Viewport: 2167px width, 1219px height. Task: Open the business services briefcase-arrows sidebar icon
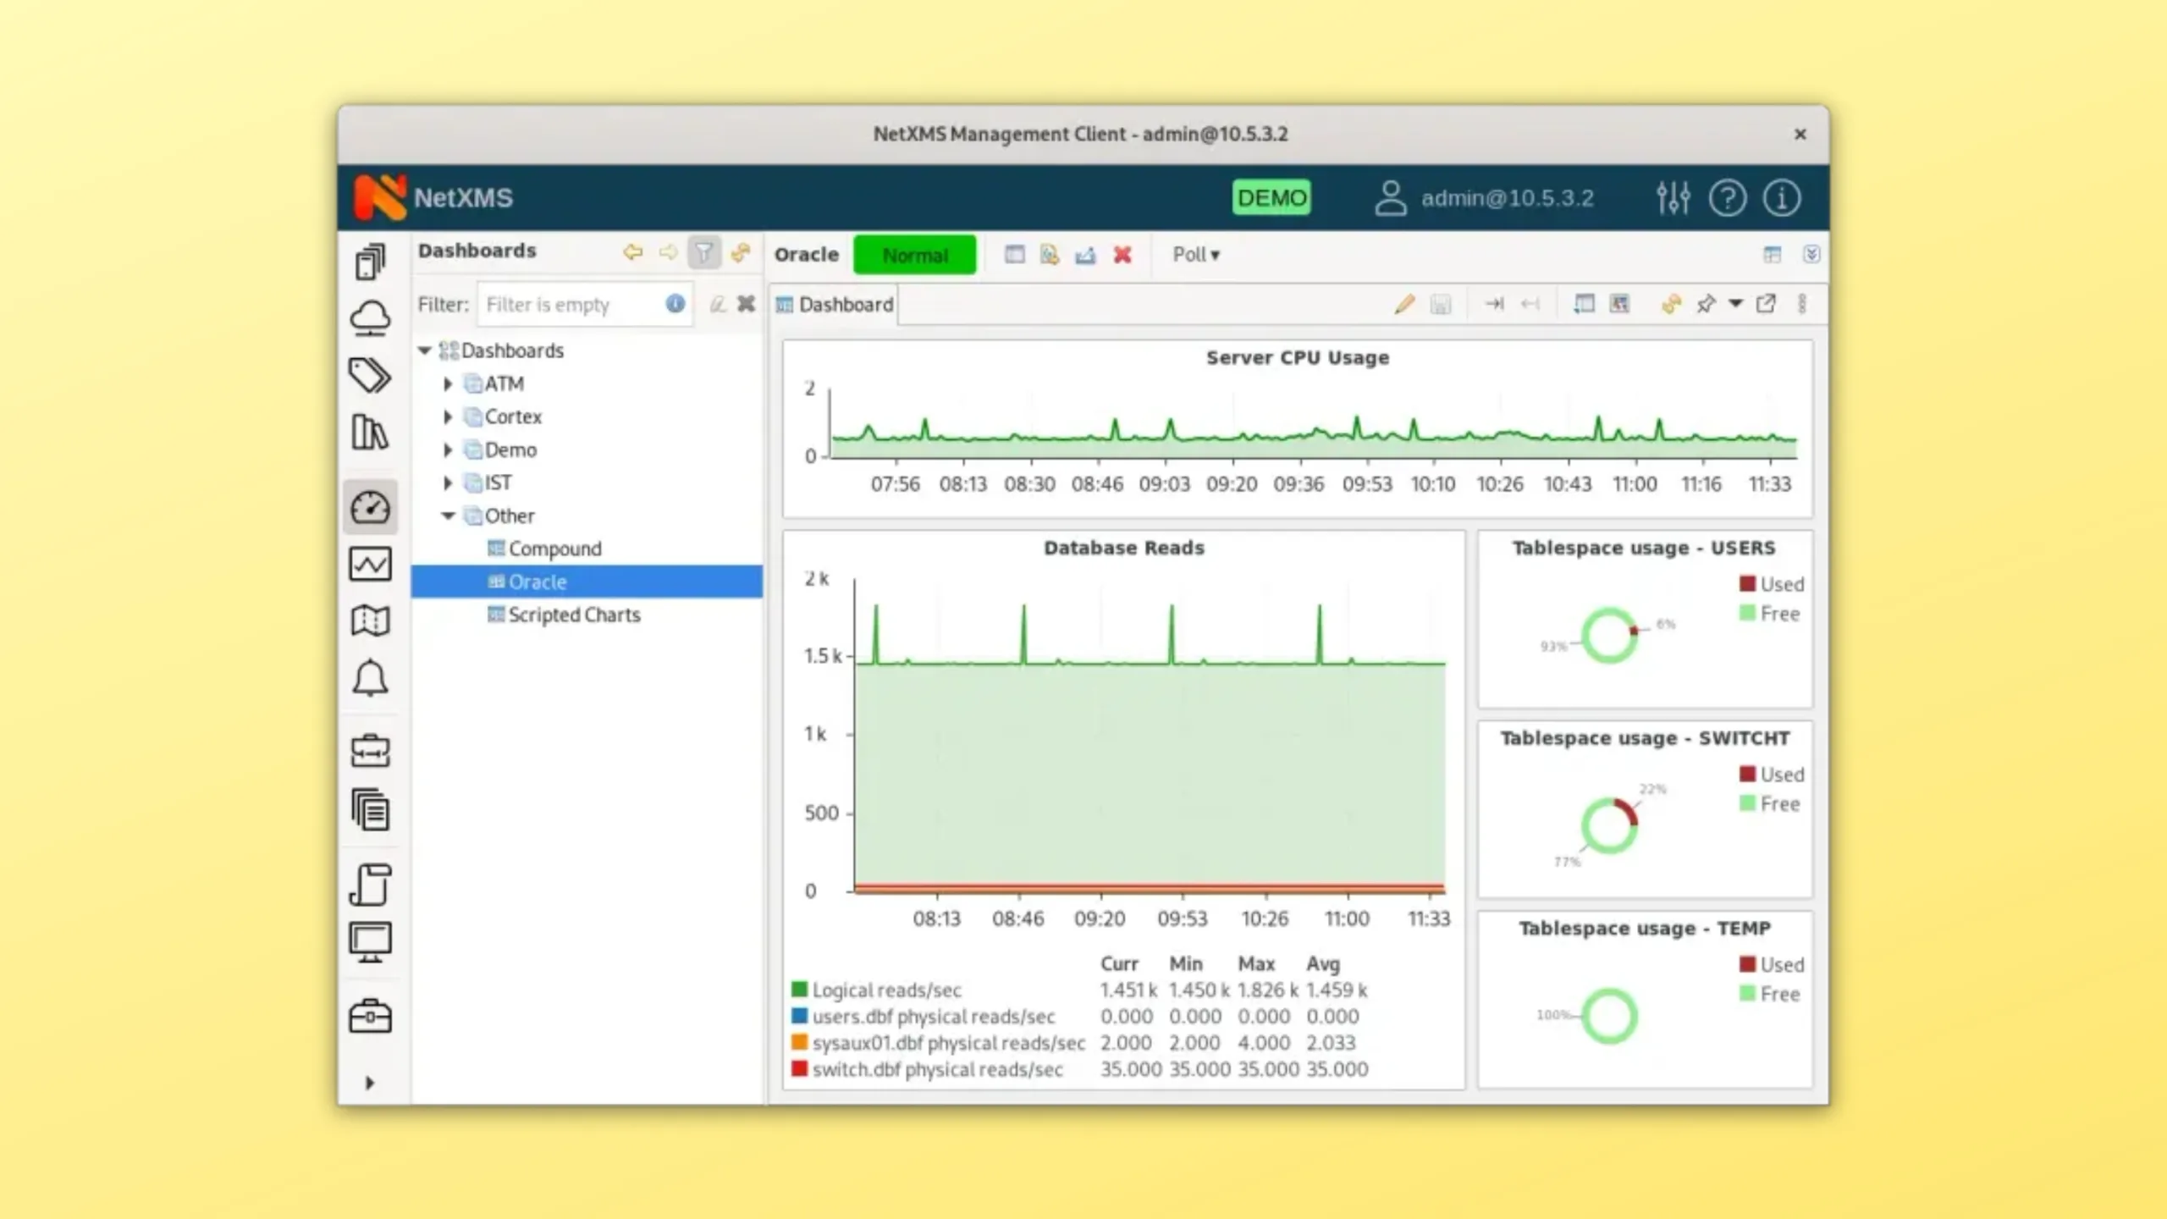pos(370,751)
